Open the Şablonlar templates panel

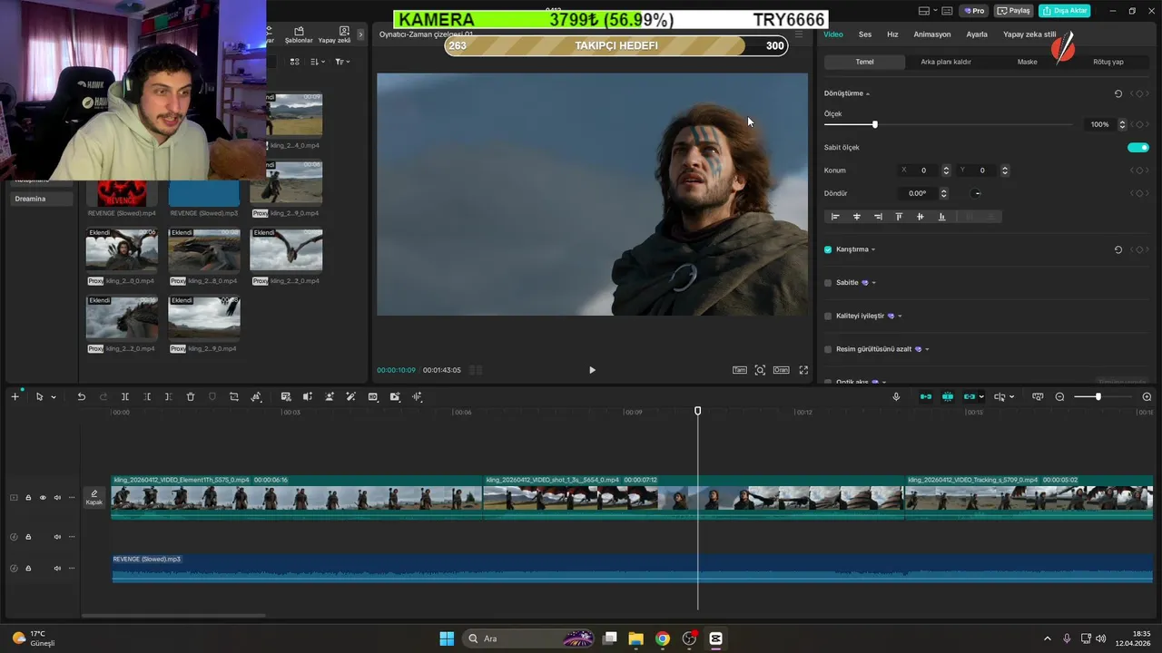[299, 35]
